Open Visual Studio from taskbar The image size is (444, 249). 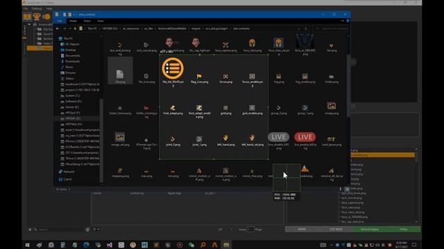tap(110, 245)
